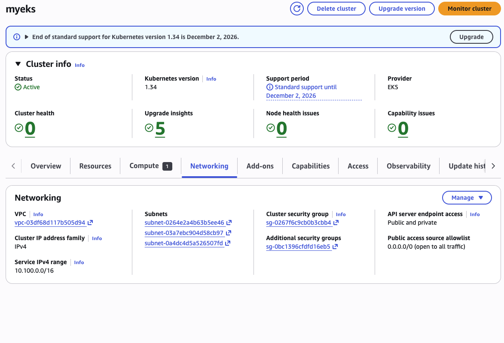Click external link icon next to sg-0bc1396cfdfd16eb5
504x343 pixels.
(x=335, y=247)
